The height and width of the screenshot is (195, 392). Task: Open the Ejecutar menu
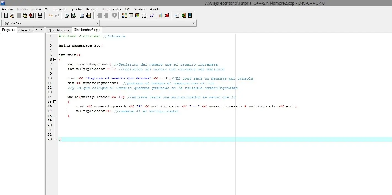[76, 9]
